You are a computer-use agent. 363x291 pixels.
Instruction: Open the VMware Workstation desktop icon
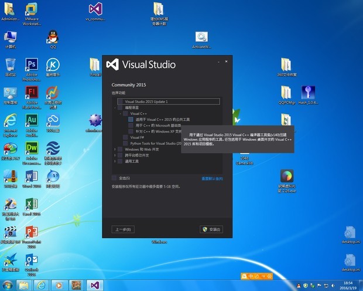(32, 14)
